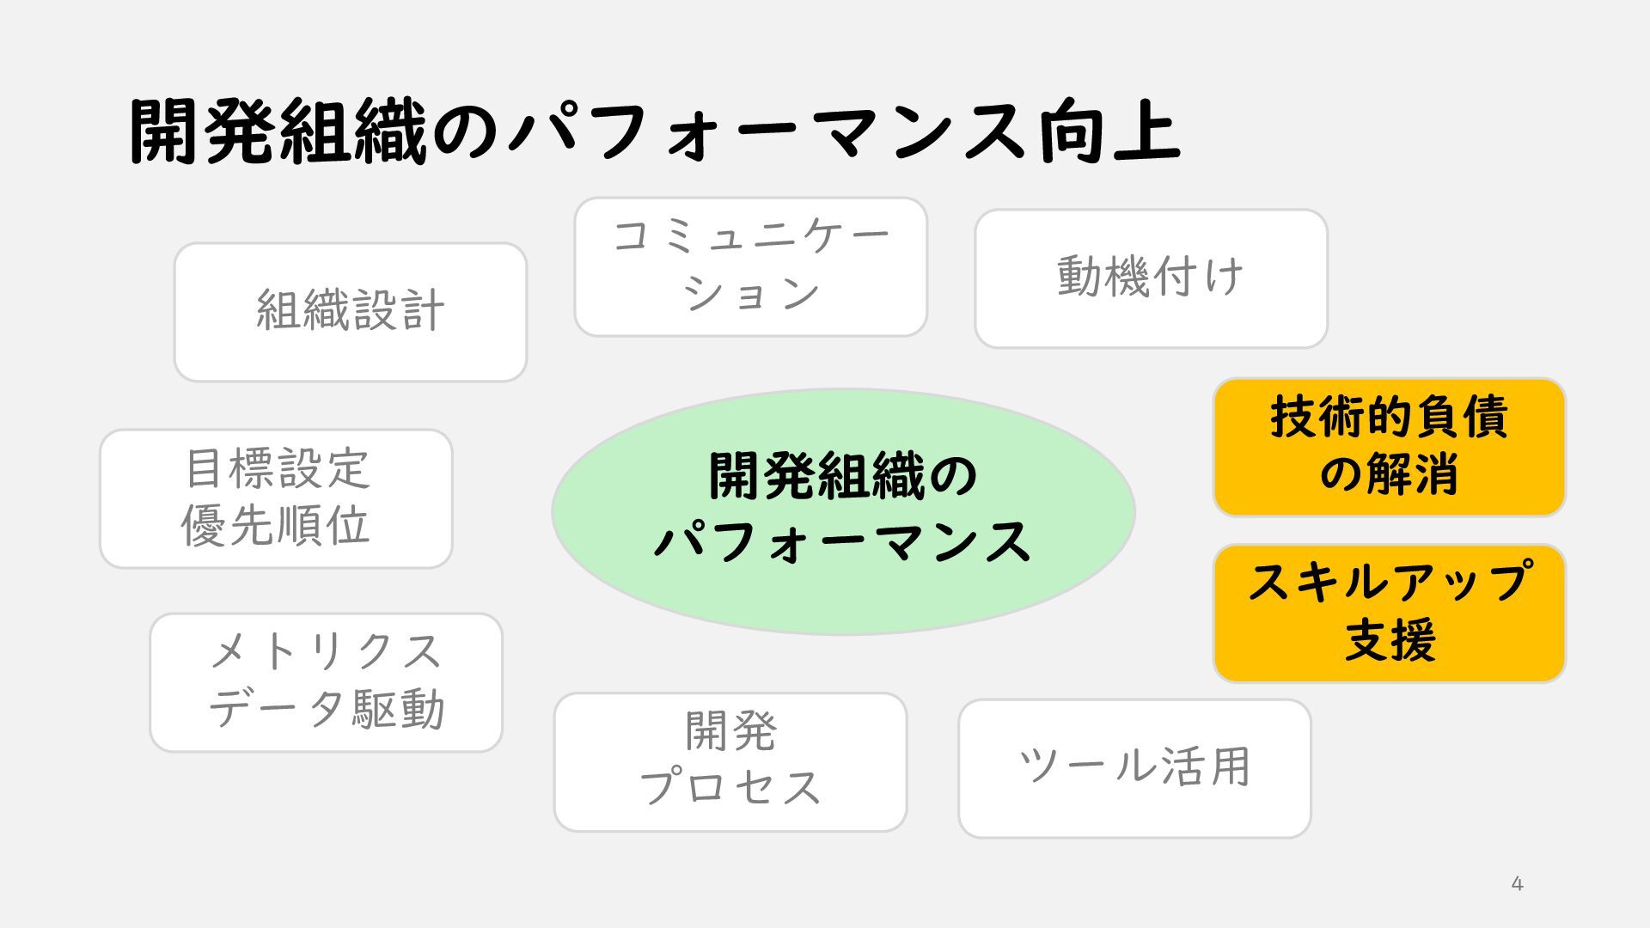Click the 優先順位 text line
Viewport: 1650px width, 928px height.
pos(276,525)
